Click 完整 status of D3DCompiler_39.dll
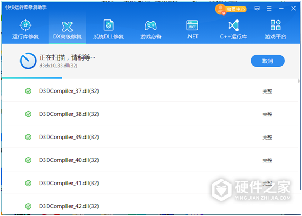This screenshot has height=216, width=302. point(267,138)
